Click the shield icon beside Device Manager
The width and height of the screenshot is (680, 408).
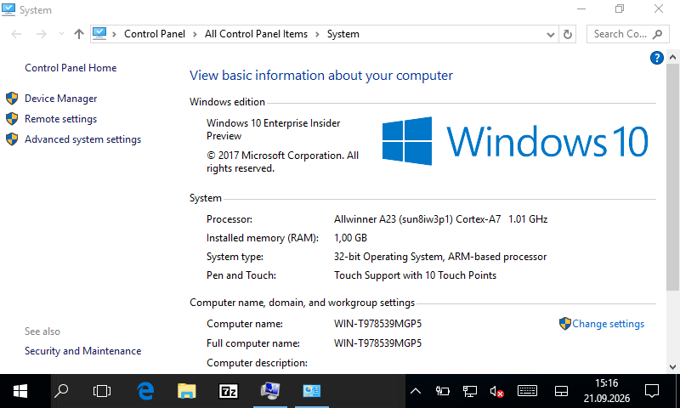tap(12, 99)
